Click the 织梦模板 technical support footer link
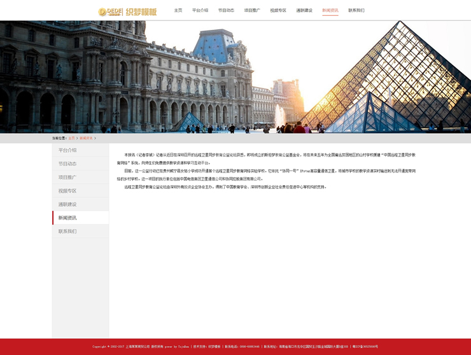This screenshot has height=355, width=471. point(214,347)
